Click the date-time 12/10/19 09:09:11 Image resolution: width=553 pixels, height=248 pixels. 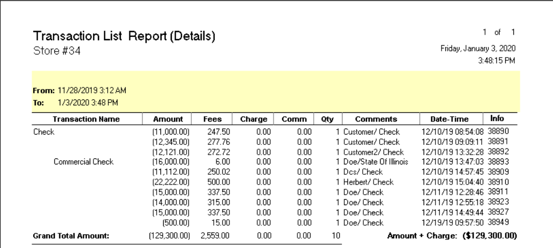pyautogui.click(x=452, y=142)
